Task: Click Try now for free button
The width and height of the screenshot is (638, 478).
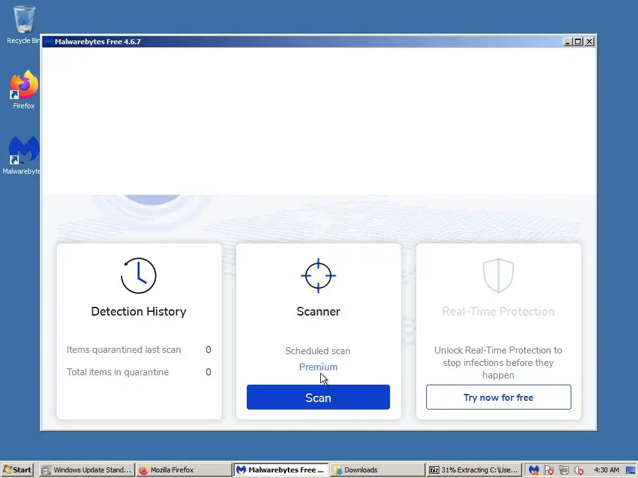Action: [x=498, y=397]
